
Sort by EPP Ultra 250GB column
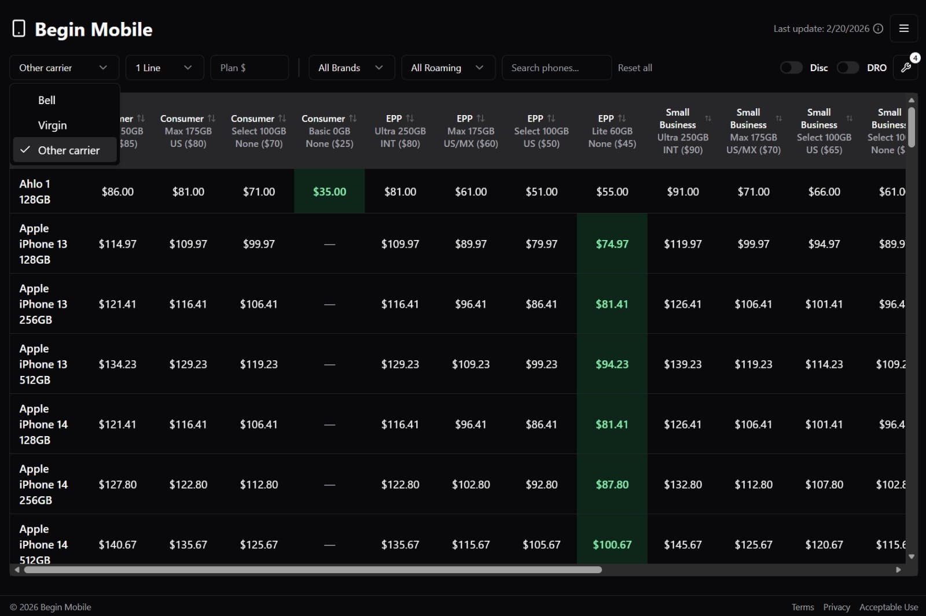(x=410, y=119)
